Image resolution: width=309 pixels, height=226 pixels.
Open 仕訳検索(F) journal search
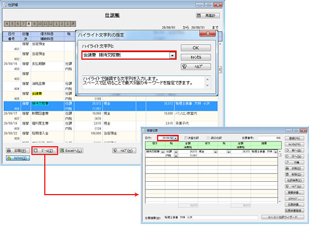pos(295,181)
